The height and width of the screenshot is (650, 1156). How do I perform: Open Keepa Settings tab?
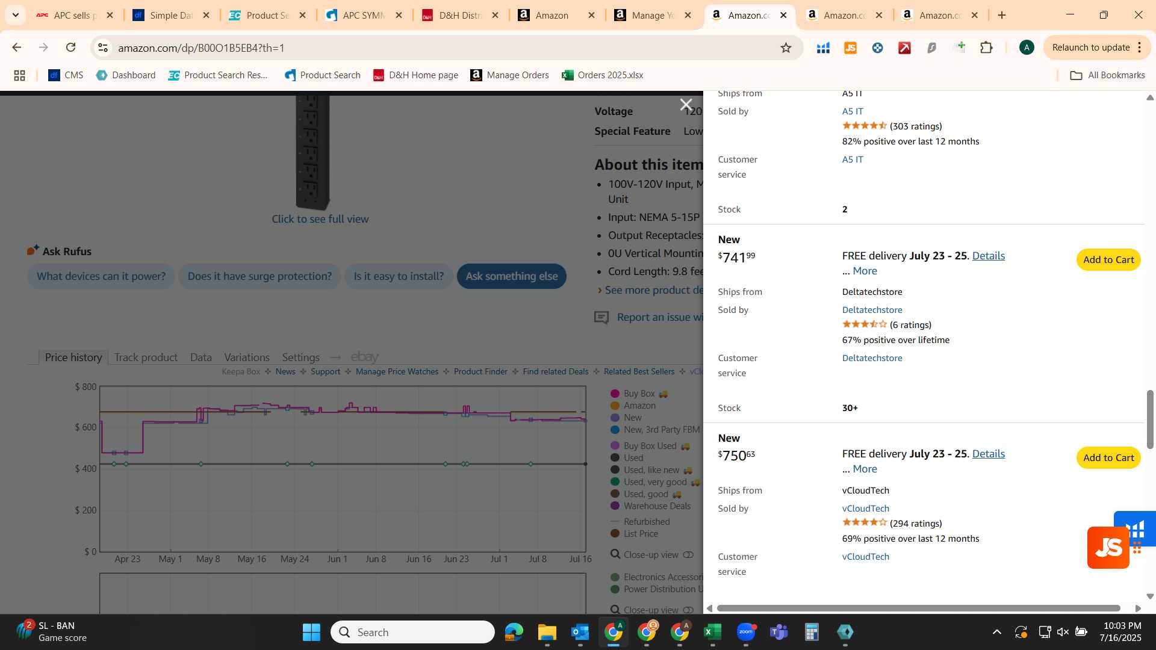(300, 357)
